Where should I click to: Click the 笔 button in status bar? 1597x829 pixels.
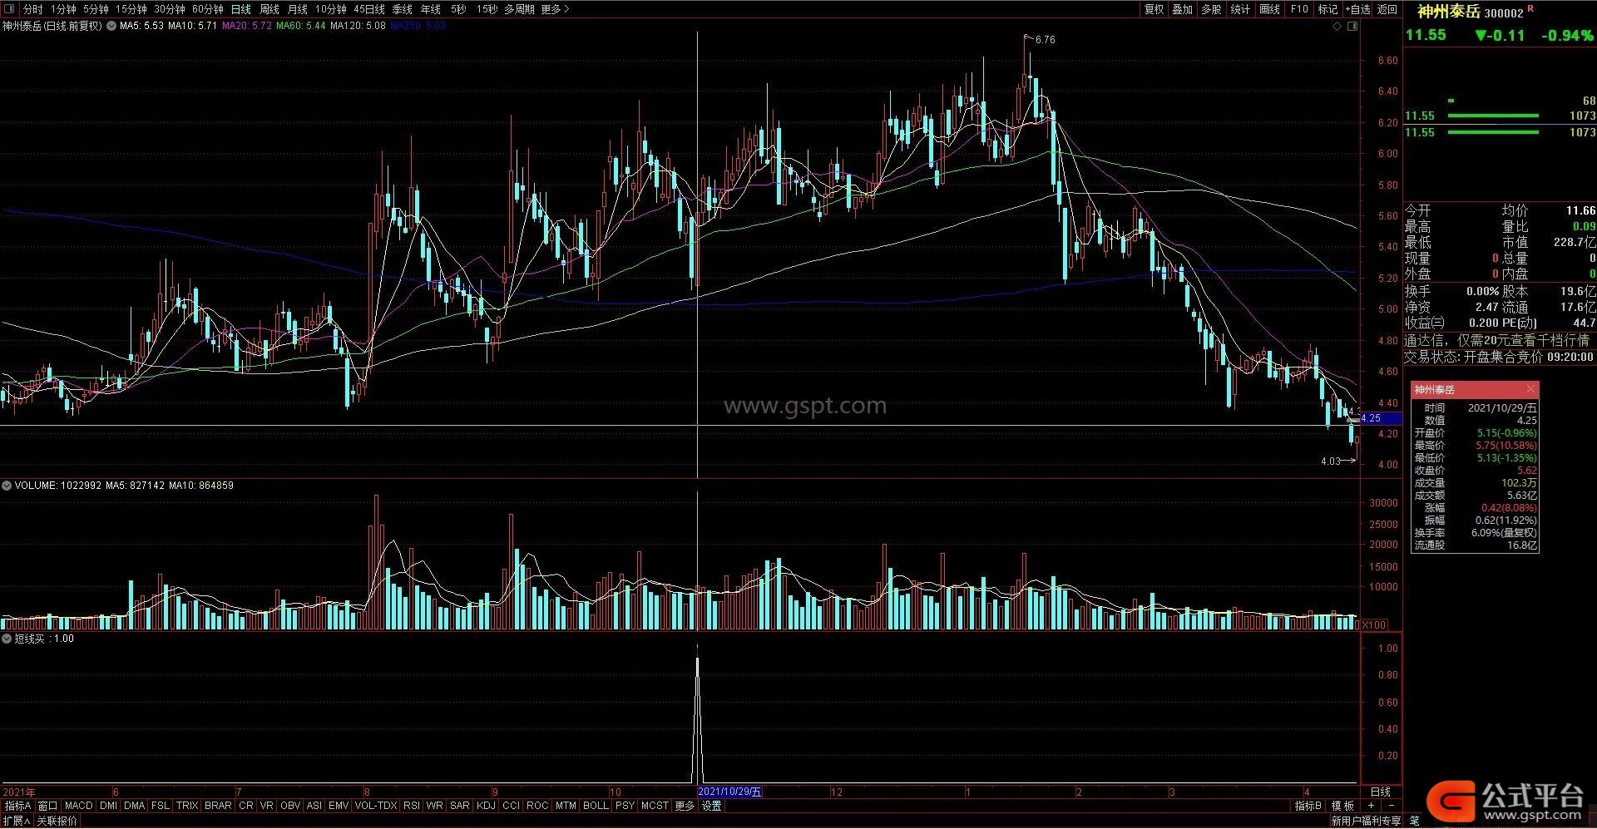pos(1415,821)
